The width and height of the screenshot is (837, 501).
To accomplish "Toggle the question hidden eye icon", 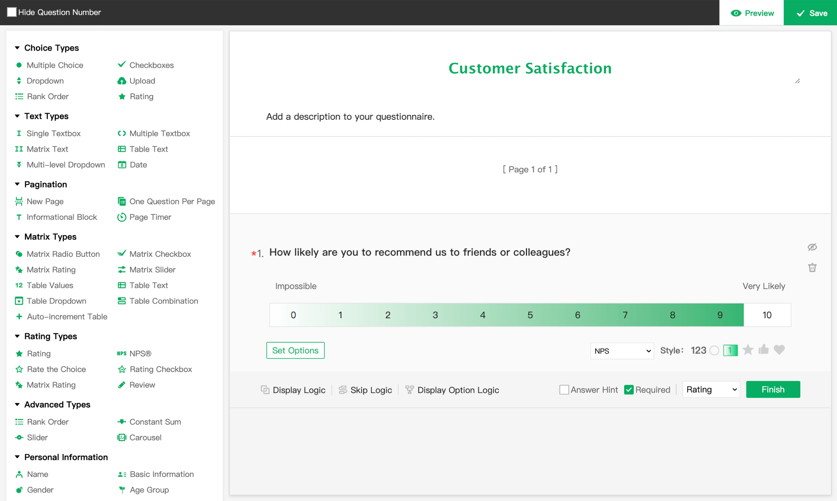I will point(812,247).
